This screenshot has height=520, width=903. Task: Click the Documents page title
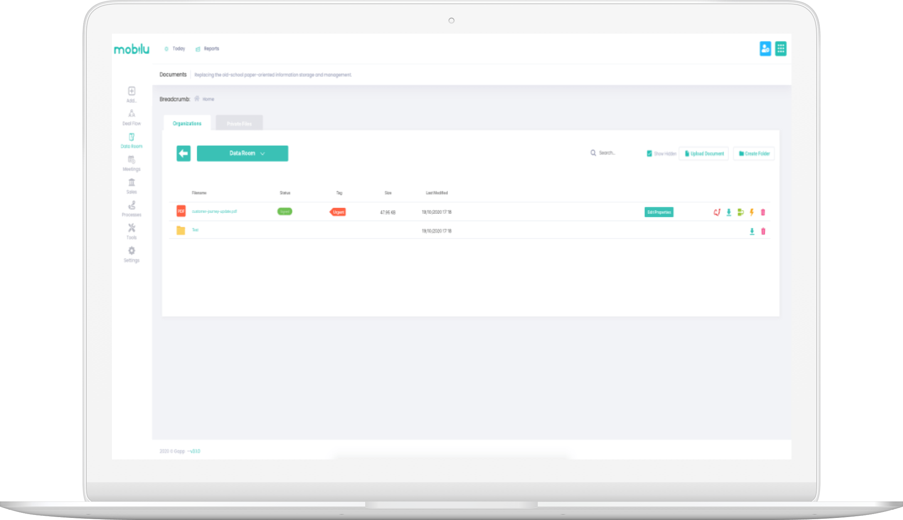pyautogui.click(x=173, y=74)
